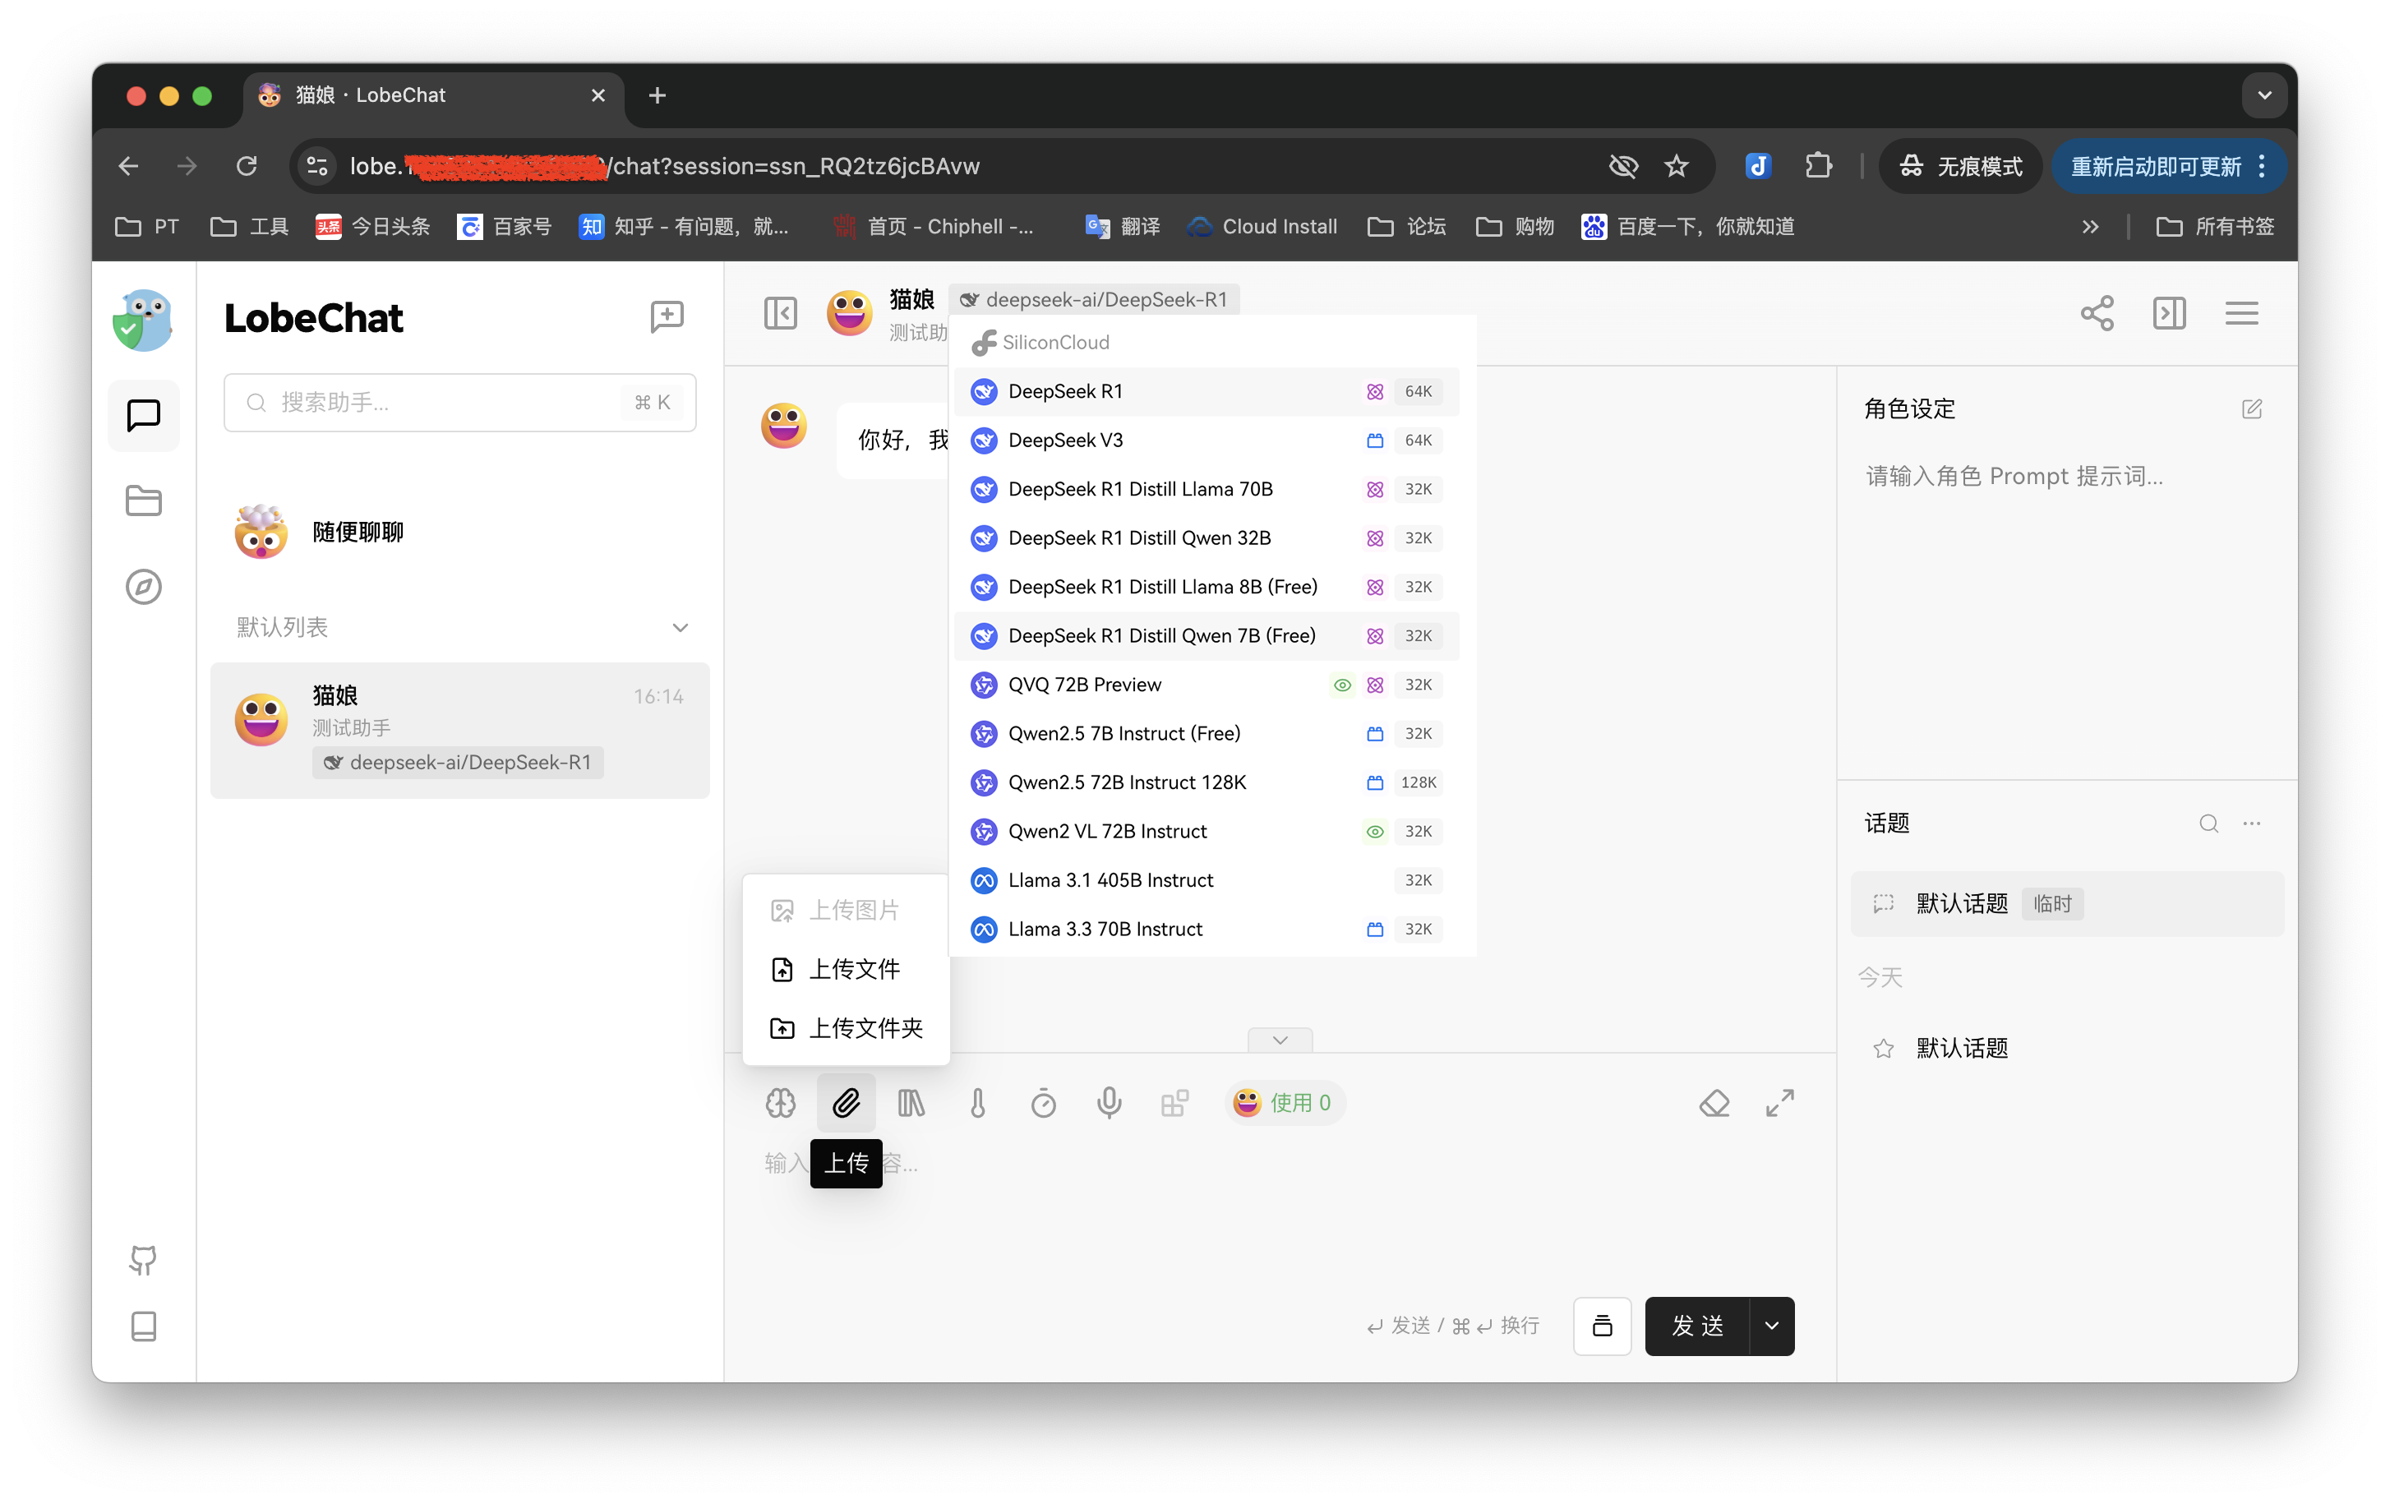
Task: Choose DeepSeek R1 Distill Llama 70B
Action: point(1206,488)
